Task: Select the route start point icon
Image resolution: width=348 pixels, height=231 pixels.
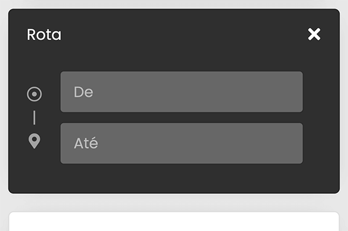Action: [34, 94]
